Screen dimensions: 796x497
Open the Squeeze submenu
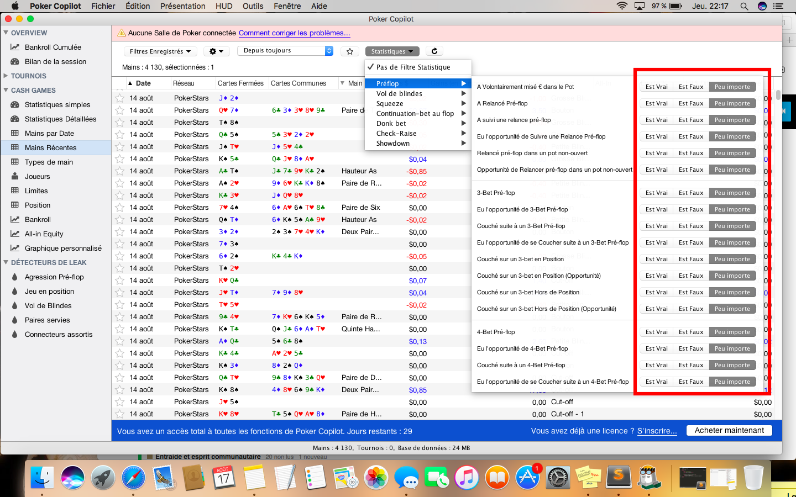pos(418,104)
